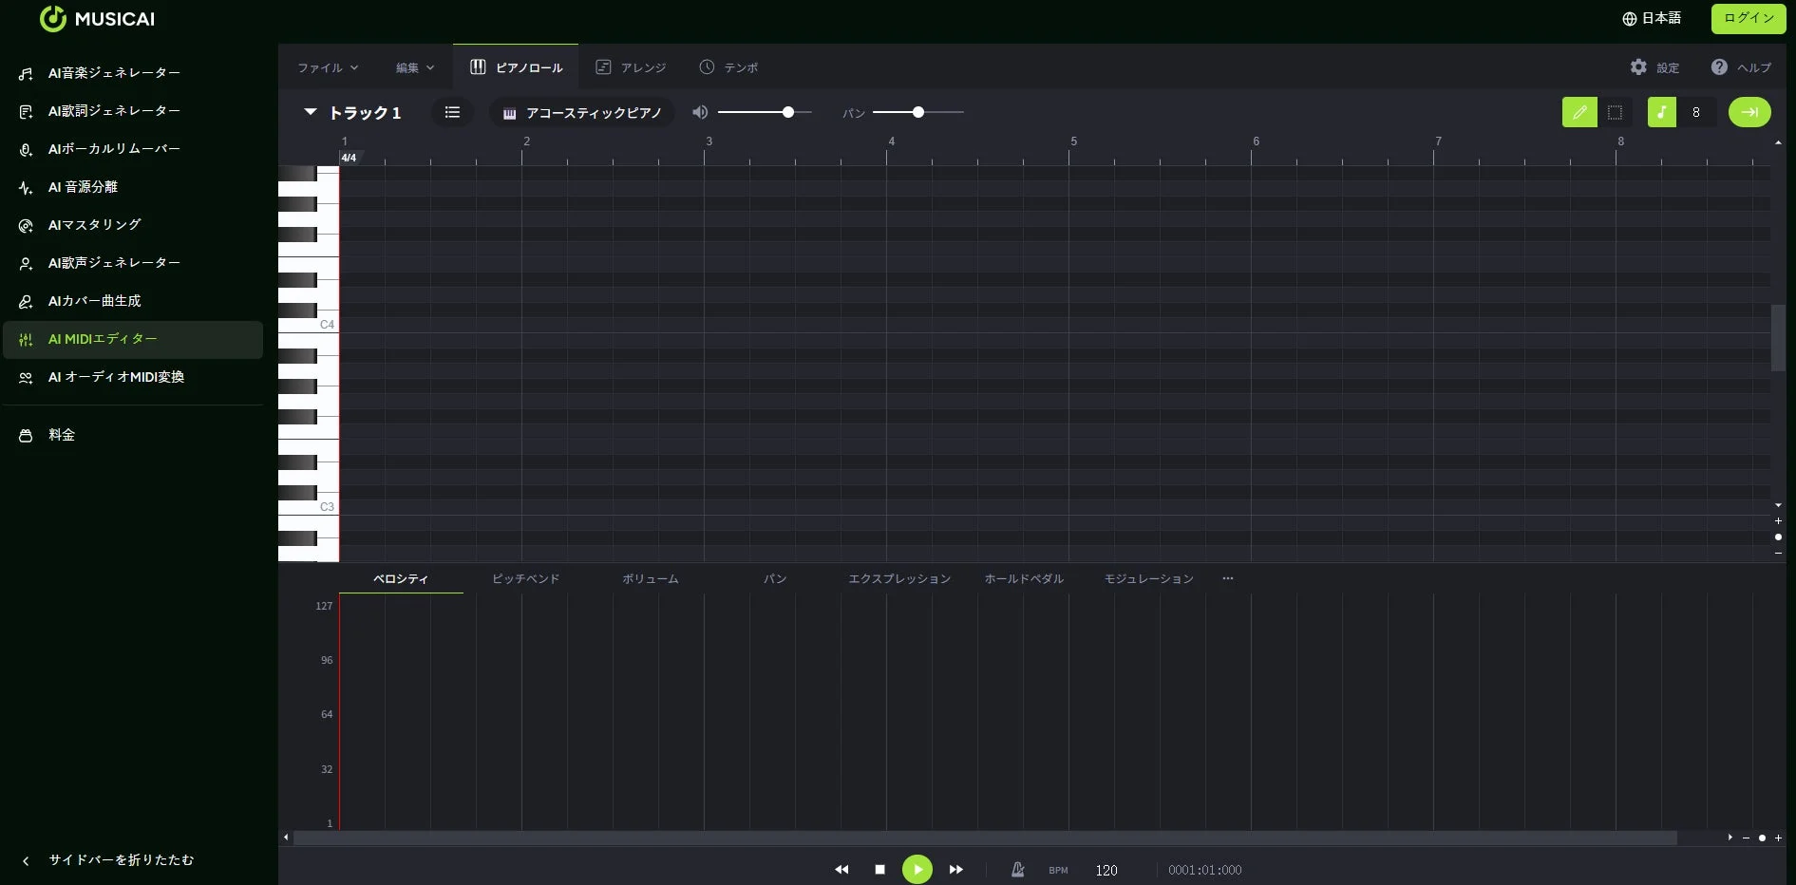
Task: Expand the overflow menu after モジュレーション
Action: (1228, 578)
